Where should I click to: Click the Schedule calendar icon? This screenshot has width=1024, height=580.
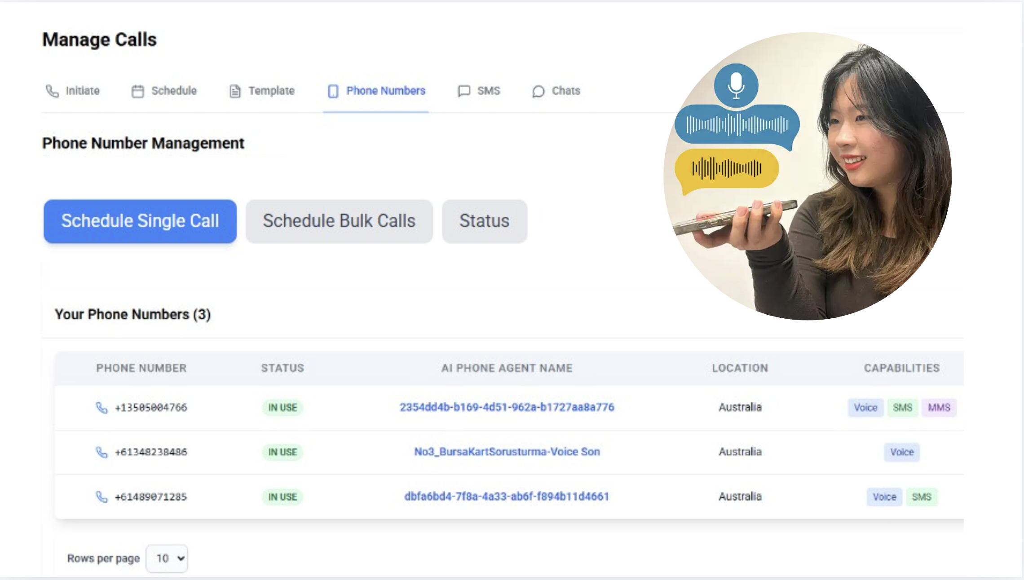(137, 91)
